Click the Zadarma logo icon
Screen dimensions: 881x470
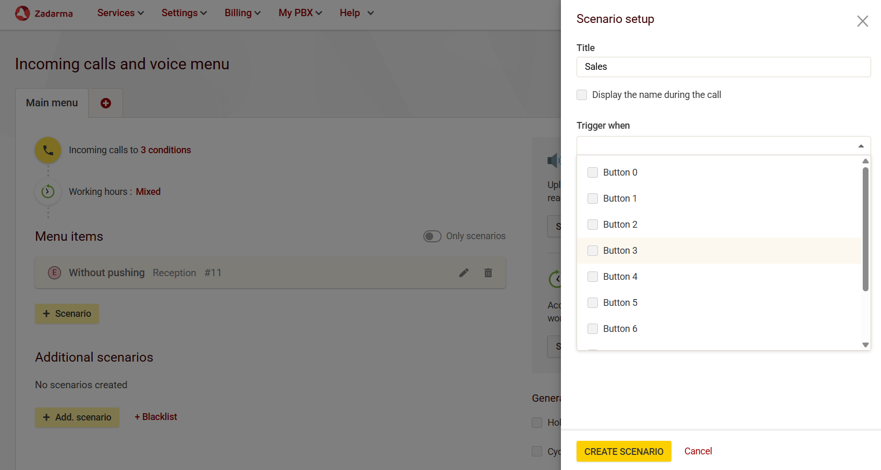(22, 13)
